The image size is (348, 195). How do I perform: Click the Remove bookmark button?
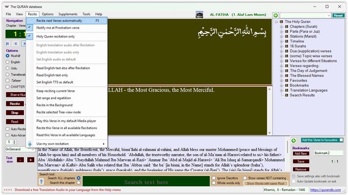click(301, 169)
